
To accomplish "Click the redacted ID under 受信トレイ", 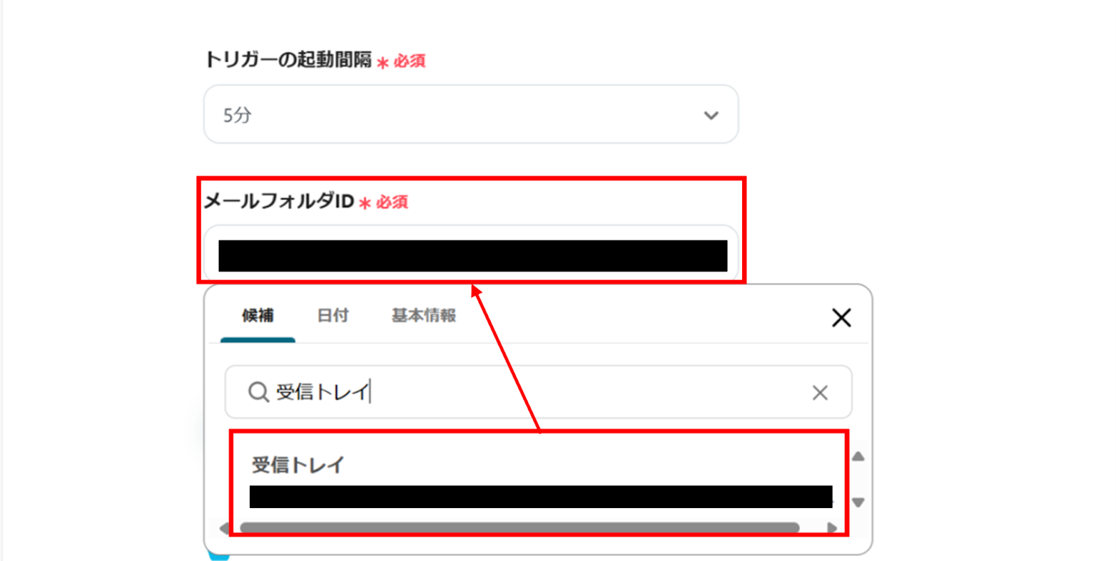I will (541, 496).
